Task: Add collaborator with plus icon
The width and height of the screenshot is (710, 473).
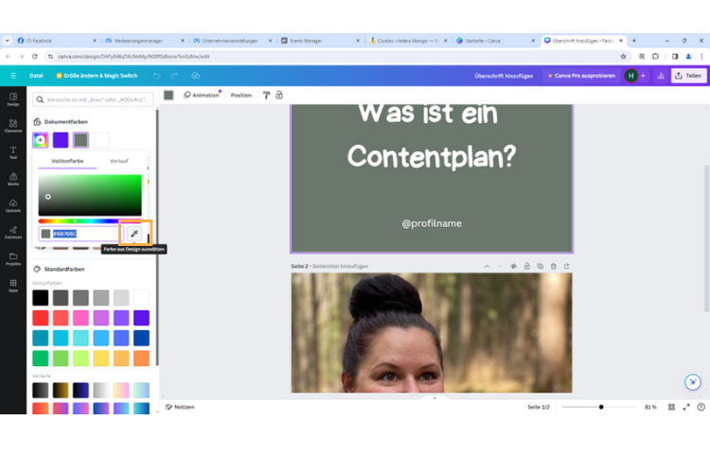Action: [643, 76]
